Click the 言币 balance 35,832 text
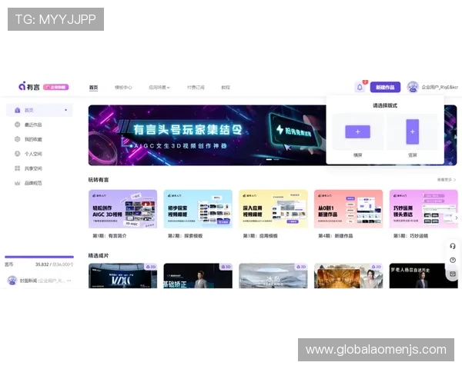This screenshot has width=462, height=369. tap(42, 264)
